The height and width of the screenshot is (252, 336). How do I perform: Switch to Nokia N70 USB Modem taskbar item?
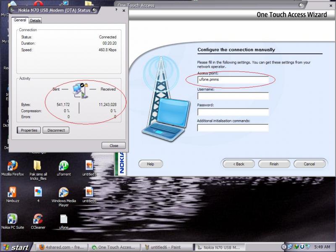[219, 247]
